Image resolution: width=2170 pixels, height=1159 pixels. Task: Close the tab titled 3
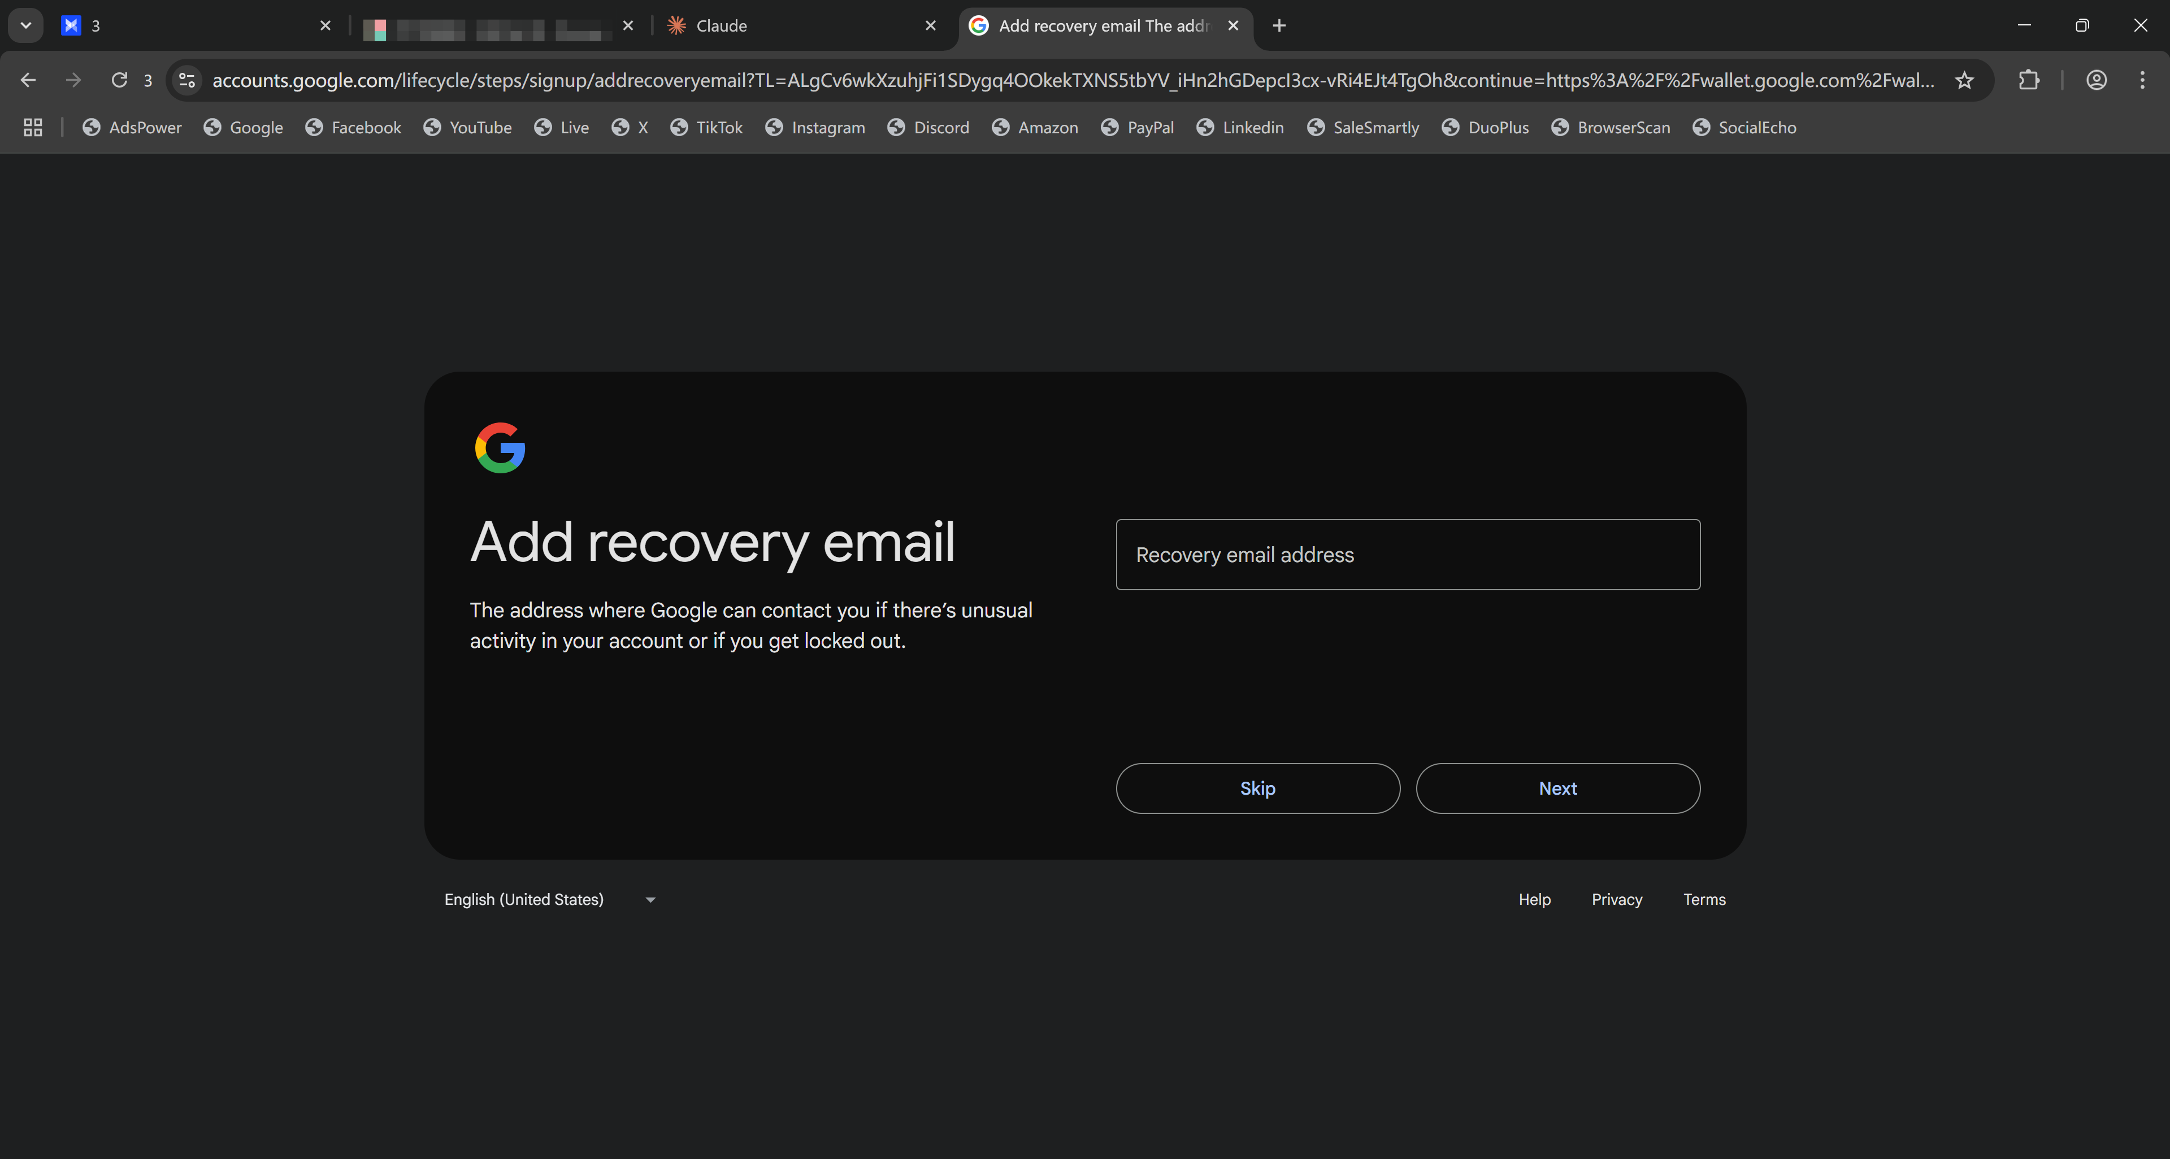[325, 25]
